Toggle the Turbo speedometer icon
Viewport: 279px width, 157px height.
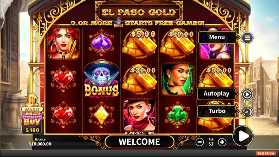coord(247,111)
